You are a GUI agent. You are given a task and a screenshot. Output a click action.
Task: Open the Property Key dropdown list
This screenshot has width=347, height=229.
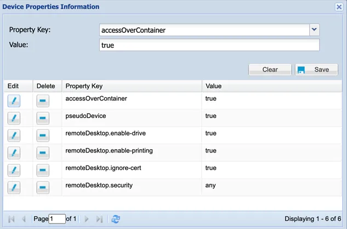[314, 30]
